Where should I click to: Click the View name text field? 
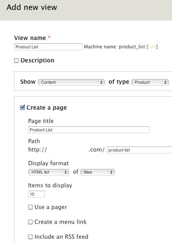click(48, 47)
